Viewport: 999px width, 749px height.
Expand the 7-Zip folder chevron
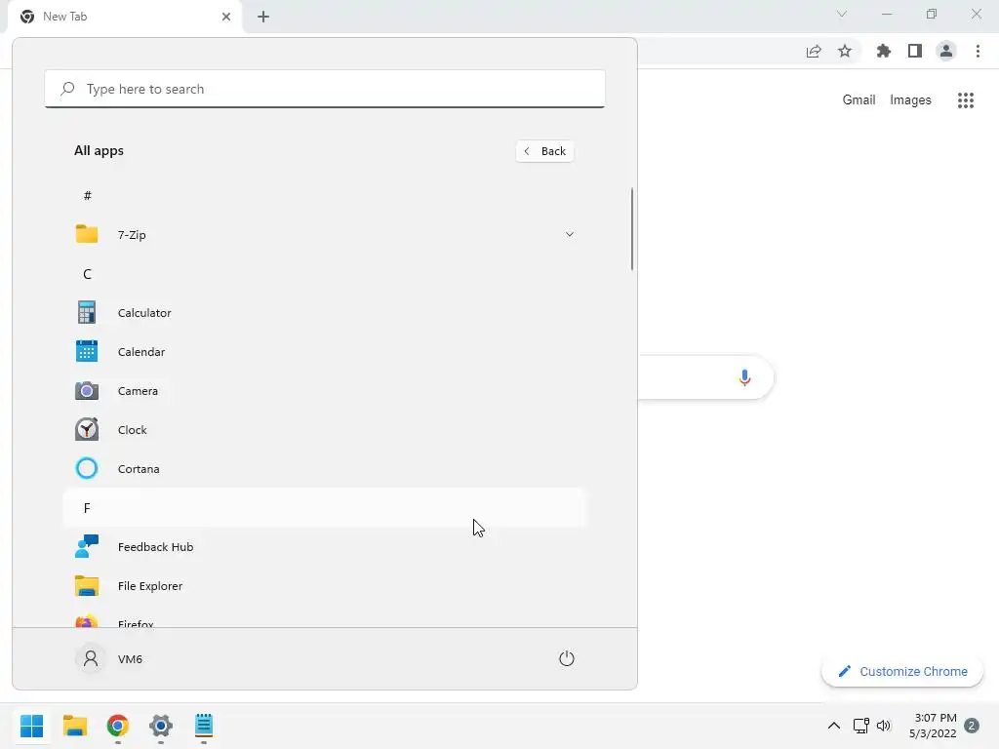point(569,234)
